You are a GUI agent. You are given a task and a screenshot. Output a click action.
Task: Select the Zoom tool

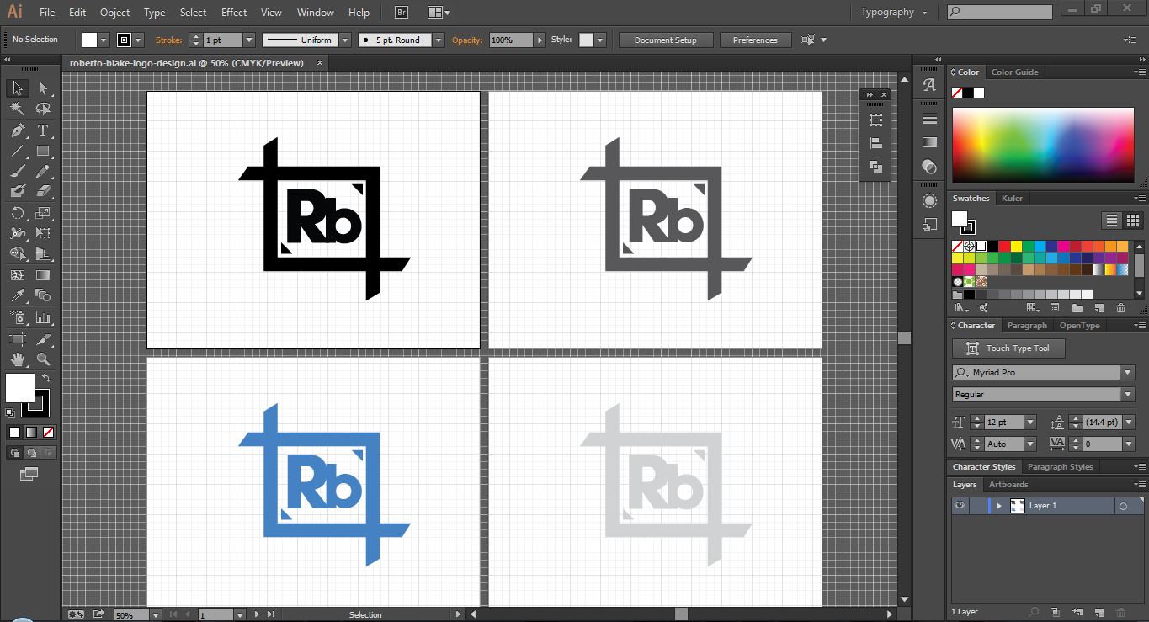coord(43,359)
